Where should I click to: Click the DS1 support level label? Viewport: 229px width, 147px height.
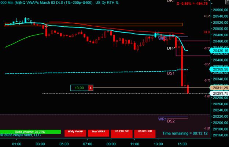coord(171,73)
